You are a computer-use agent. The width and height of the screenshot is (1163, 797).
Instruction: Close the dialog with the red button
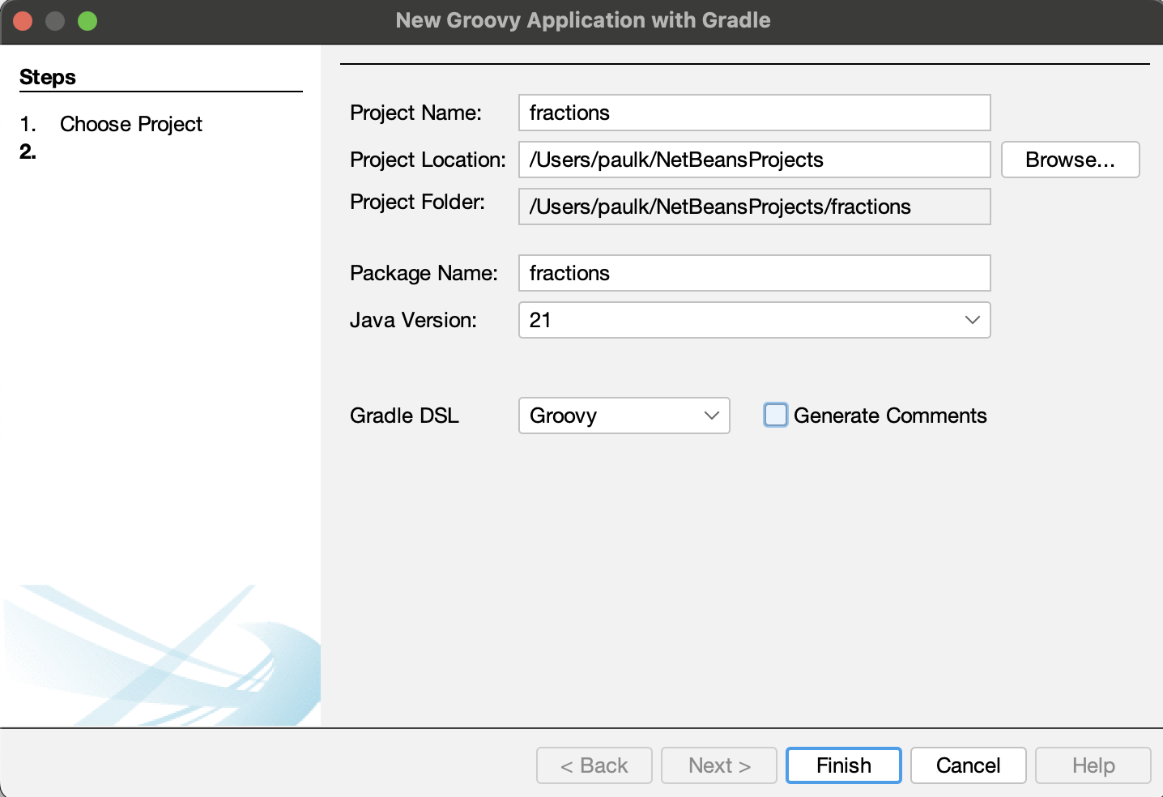(x=23, y=21)
